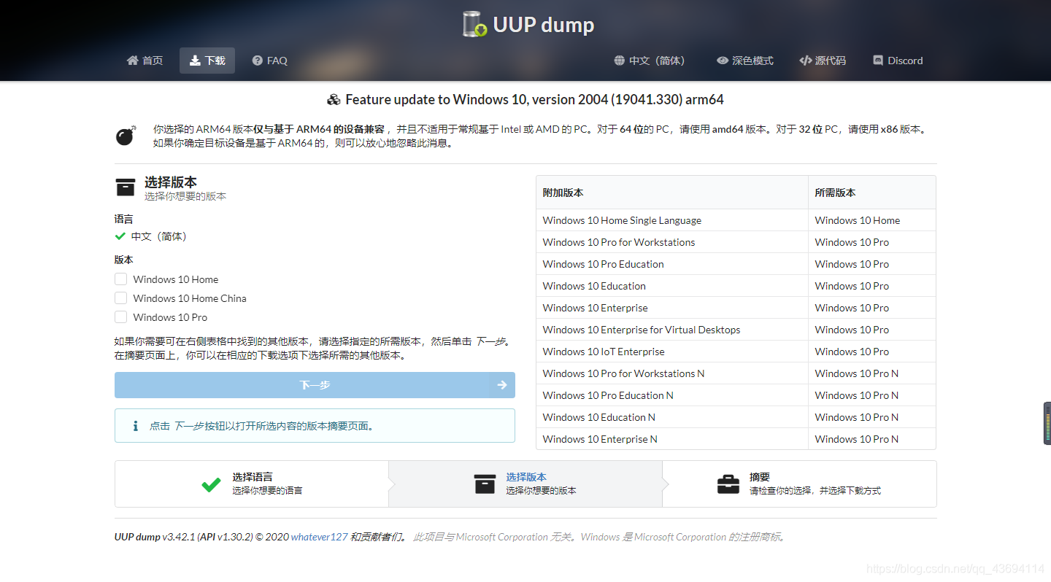Click the code icon beside 源代码
The image size is (1051, 582).
point(806,61)
